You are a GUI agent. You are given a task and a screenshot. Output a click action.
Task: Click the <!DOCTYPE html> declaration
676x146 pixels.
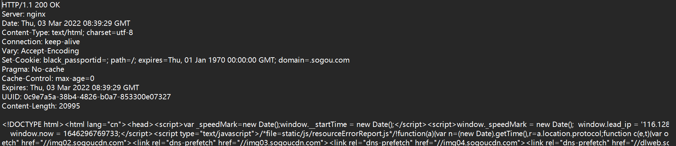(33, 124)
